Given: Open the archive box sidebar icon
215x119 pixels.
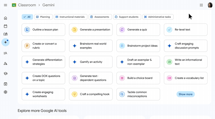Looking at the screenshot, I should point(5,84).
